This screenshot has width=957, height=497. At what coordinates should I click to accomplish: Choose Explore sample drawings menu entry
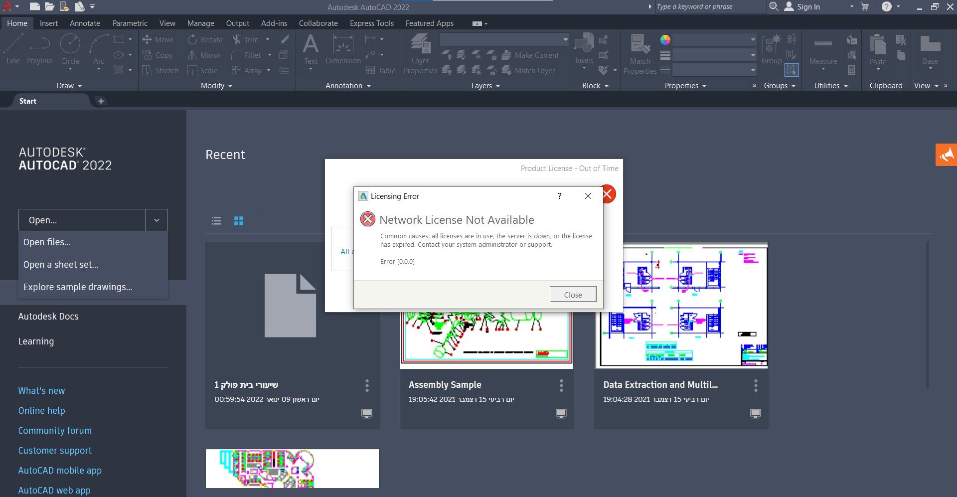(78, 287)
